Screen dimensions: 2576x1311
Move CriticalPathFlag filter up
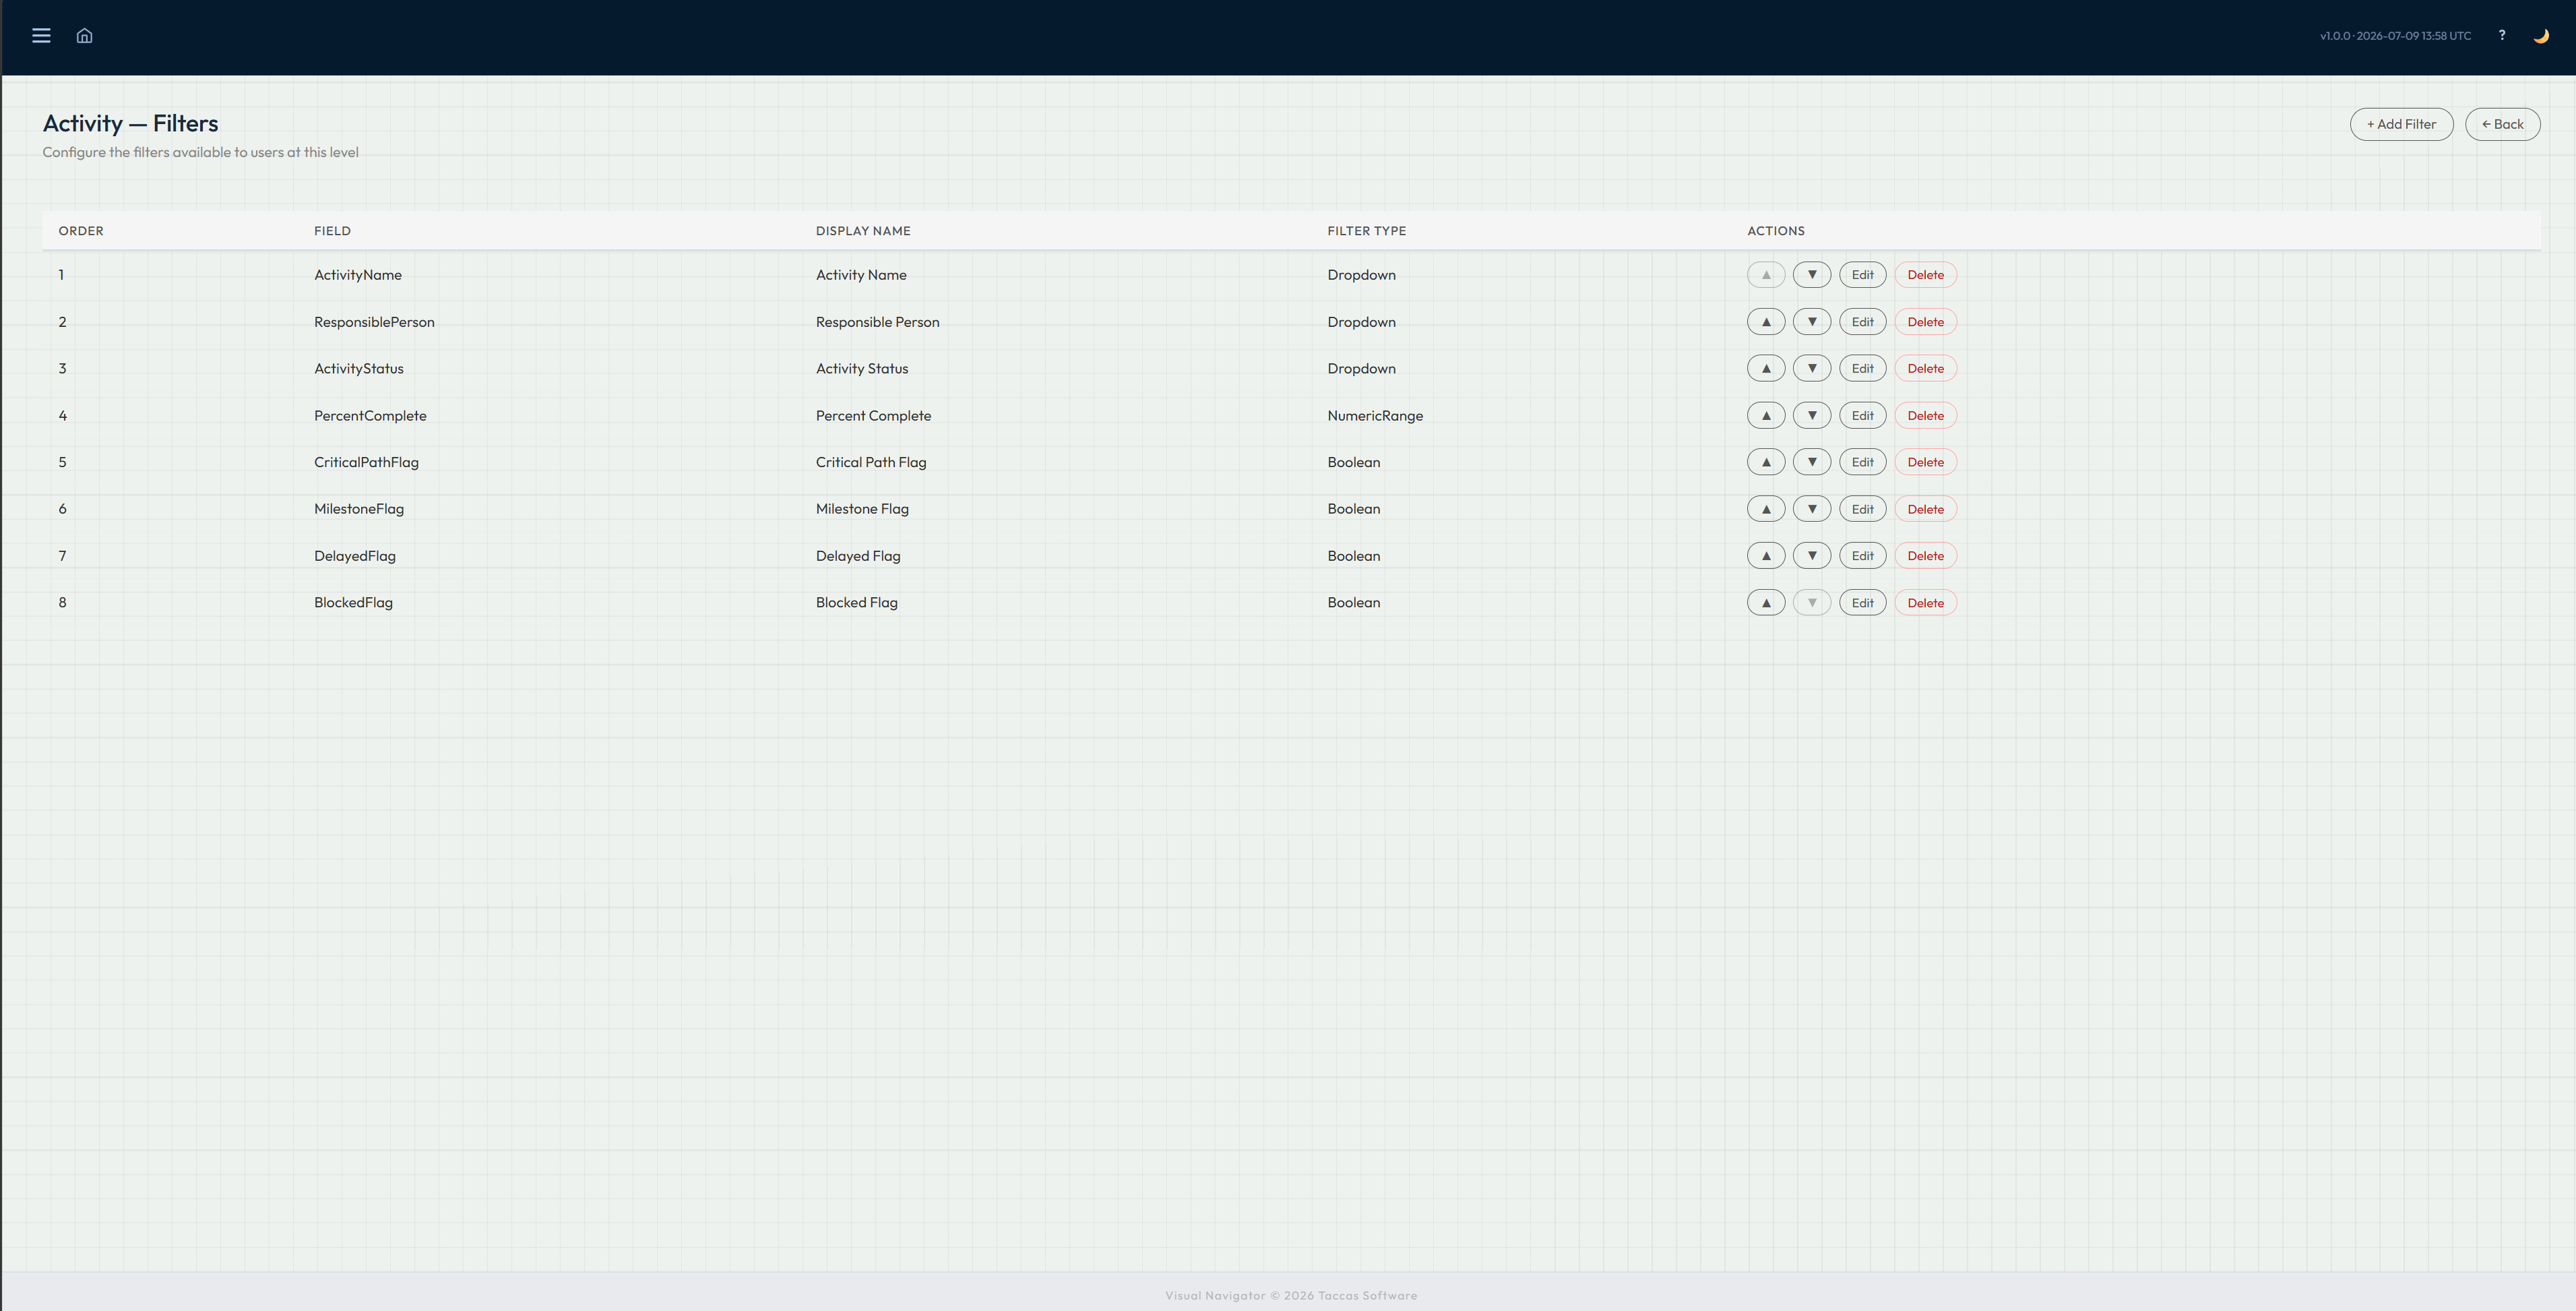point(1766,462)
